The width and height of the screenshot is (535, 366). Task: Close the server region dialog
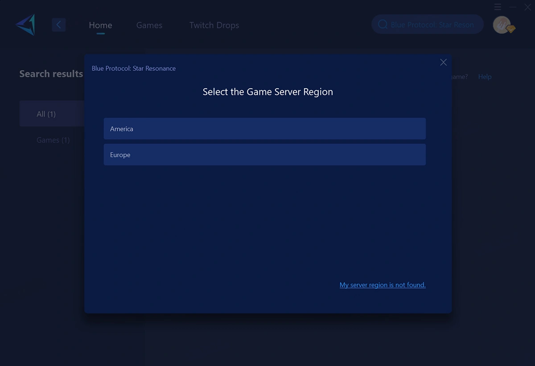443,62
